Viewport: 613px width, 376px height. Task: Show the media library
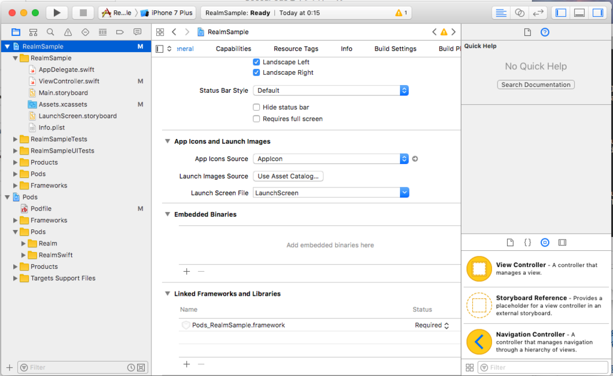(562, 242)
